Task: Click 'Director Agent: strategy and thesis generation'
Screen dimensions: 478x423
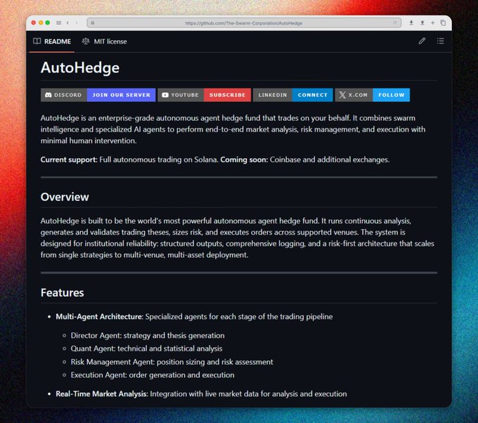Action: (148, 336)
